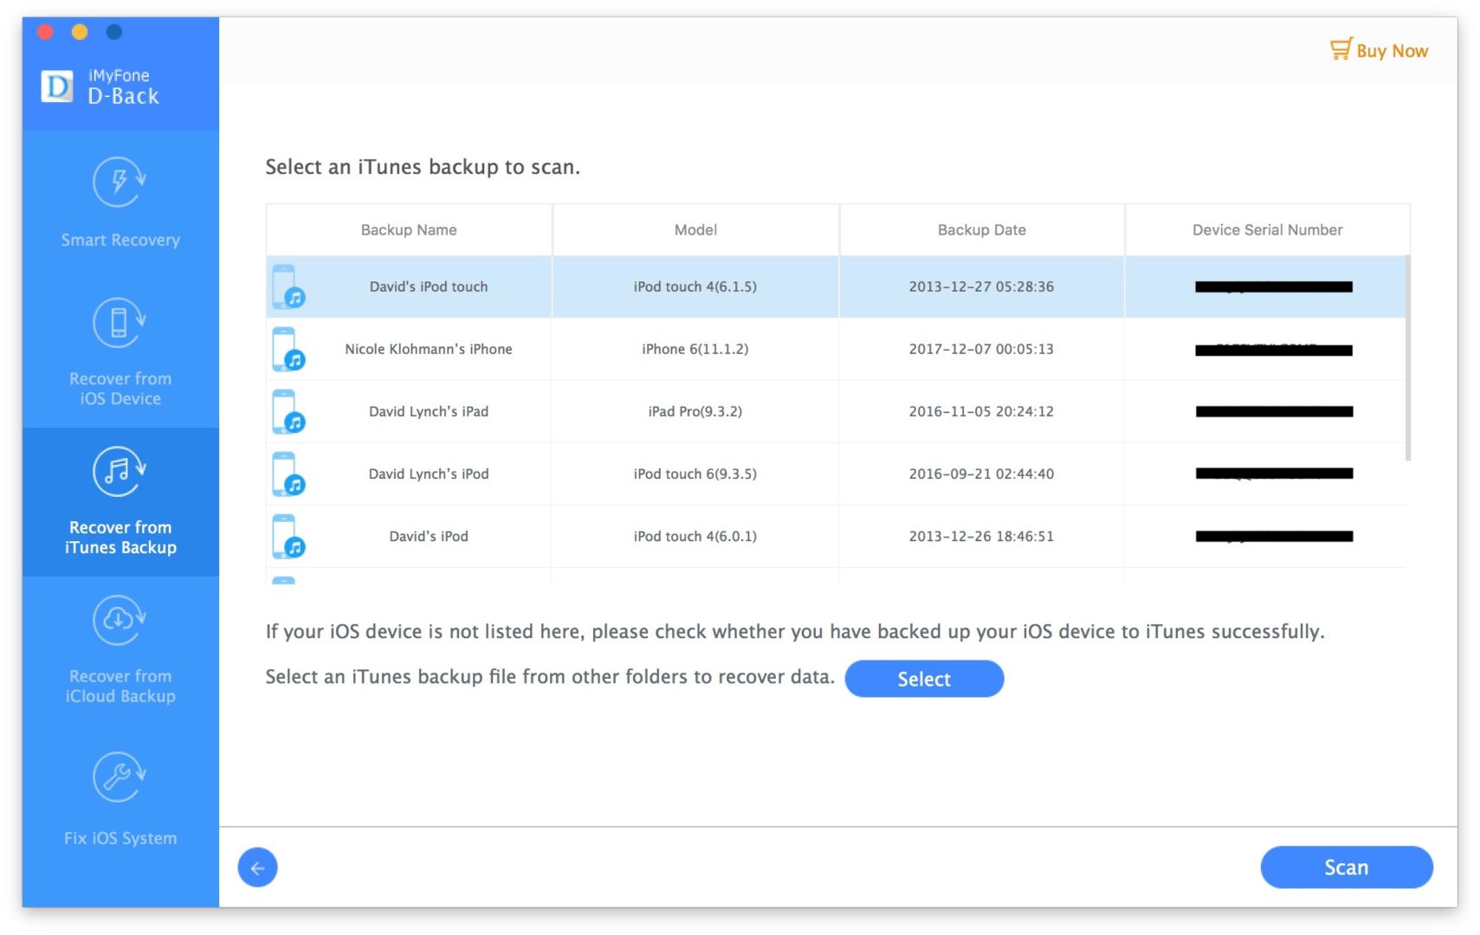Select Nicole Klohmann's iPhone backup name

[429, 349]
